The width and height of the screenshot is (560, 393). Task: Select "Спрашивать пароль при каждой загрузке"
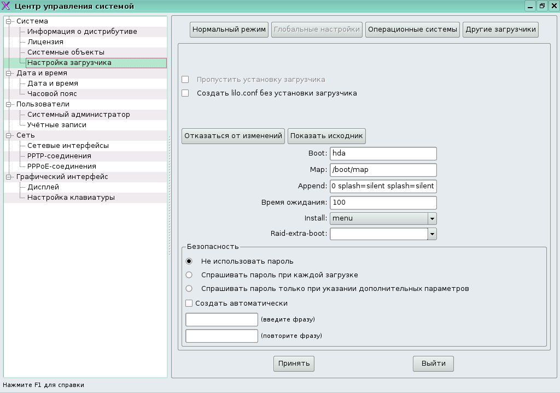pos(189,276)
